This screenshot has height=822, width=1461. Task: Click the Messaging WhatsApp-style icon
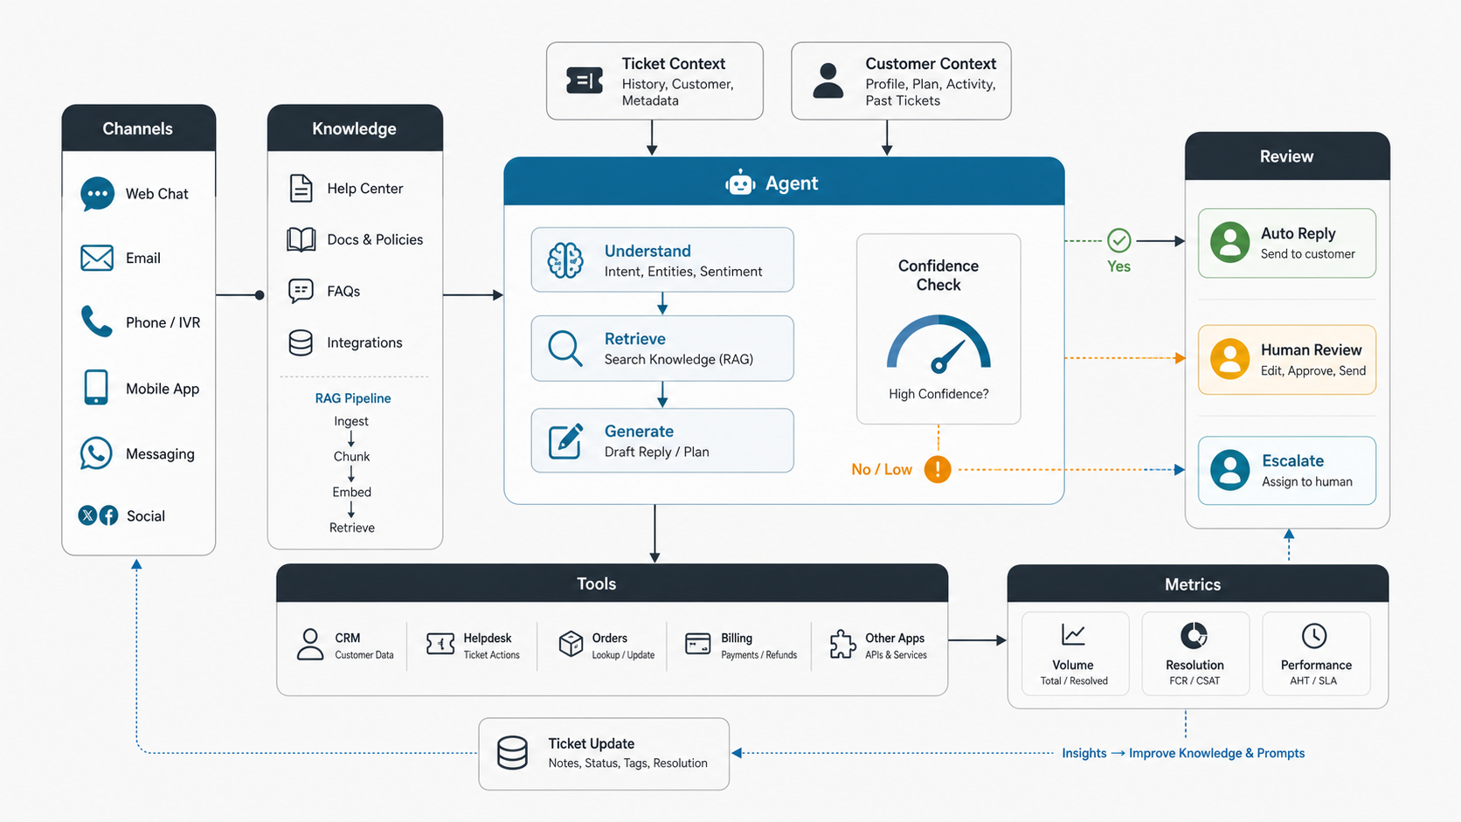tap(96, 453)
